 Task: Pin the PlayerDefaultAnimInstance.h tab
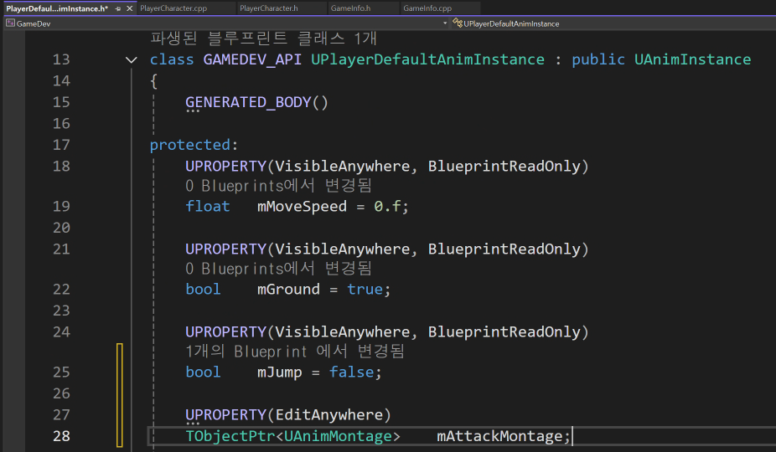118,8
